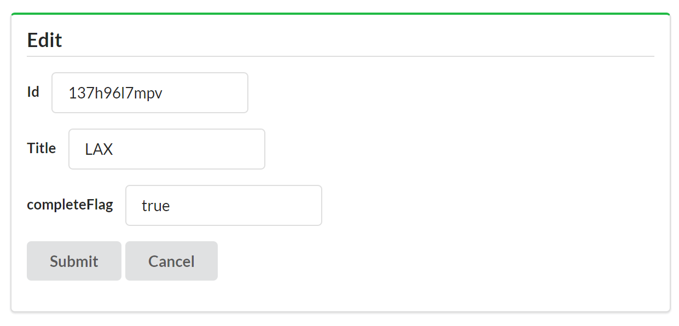Click the "Edit" panel heading
This screenshot has height=326, width=679.
tap(45, 40)
